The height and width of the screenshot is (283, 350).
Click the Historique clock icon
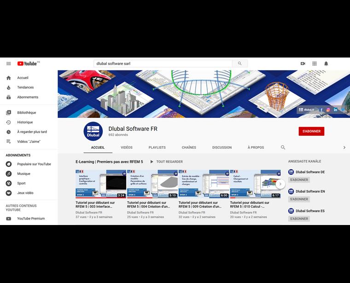[x=8, y=122]
